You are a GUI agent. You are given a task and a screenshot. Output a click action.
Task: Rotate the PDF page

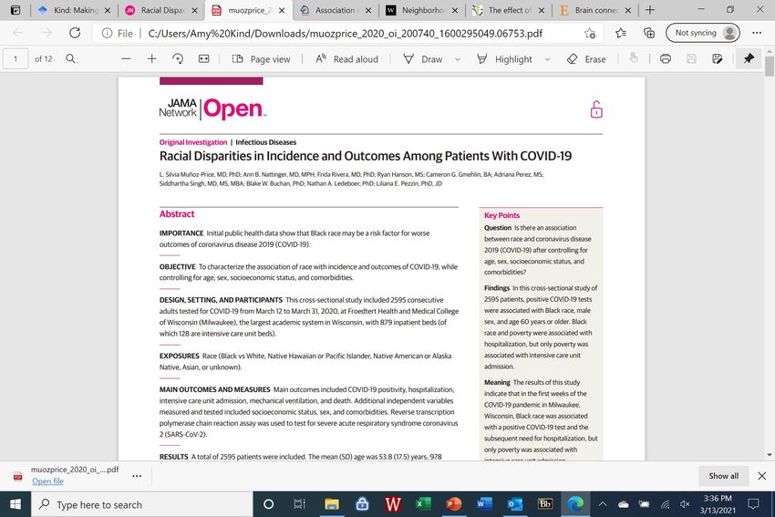pyautogui.click(x=178, y=59)
